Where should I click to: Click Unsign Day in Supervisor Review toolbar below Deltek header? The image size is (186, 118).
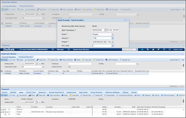tap(53, 60)
